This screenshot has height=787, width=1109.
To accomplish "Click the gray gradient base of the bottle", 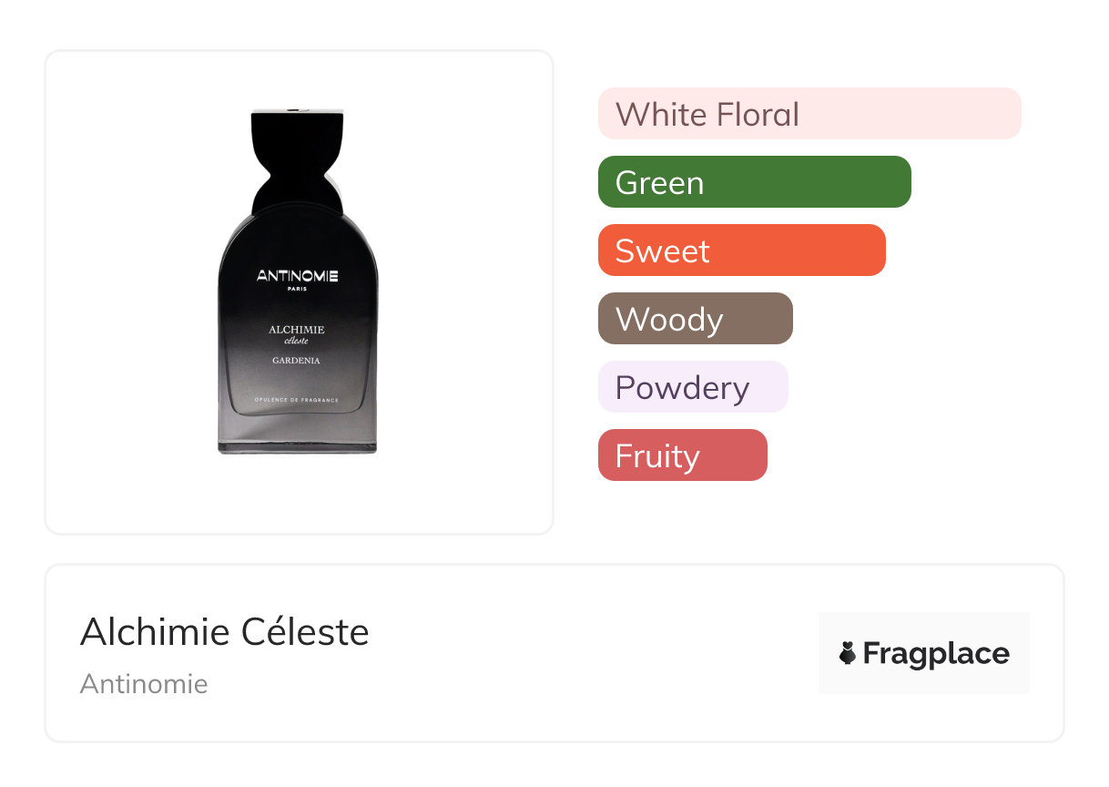I will [297, 433].
